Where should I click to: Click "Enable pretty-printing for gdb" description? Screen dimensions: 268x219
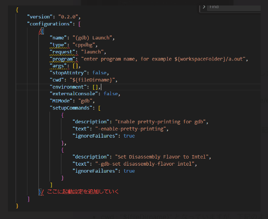160,122
